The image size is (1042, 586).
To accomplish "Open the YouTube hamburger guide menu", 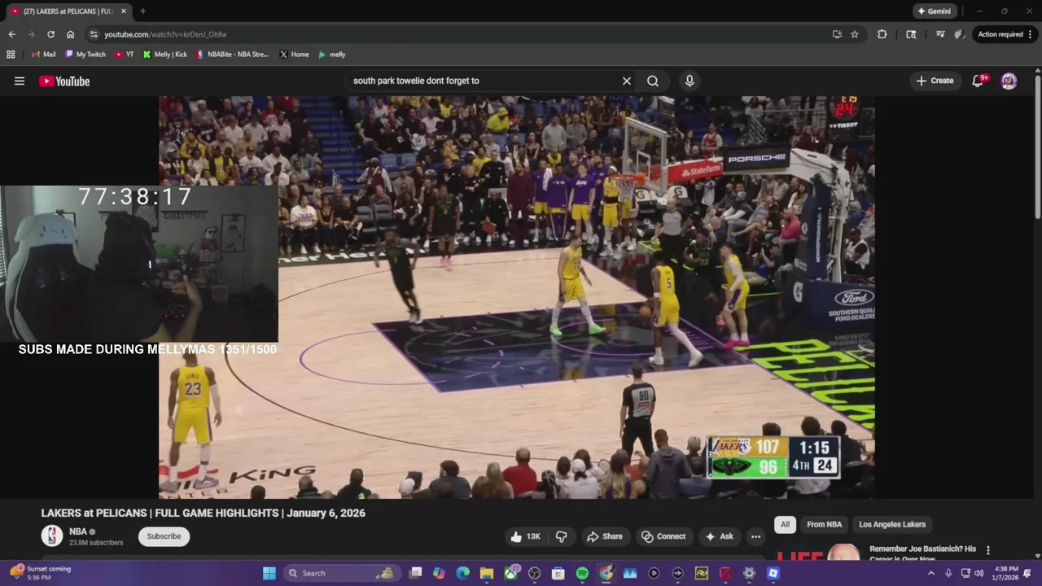I will (20, 81).
